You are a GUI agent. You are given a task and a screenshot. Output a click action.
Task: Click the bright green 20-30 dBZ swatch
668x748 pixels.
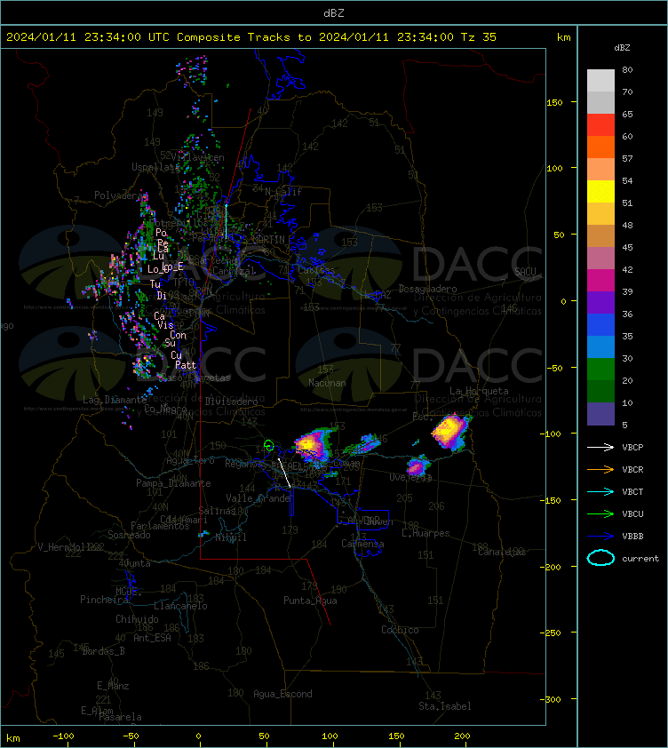point(600,369)
